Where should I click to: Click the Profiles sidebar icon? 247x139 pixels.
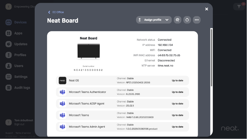tap(8, 55)
